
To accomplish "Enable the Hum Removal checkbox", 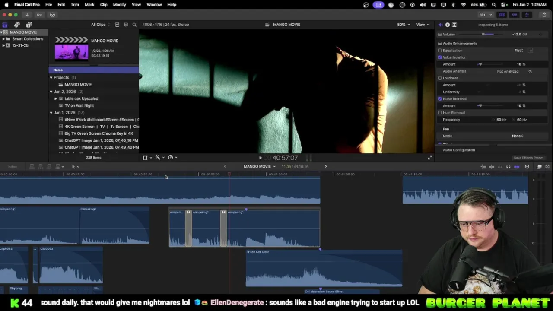I will click(x=440, y=113).
